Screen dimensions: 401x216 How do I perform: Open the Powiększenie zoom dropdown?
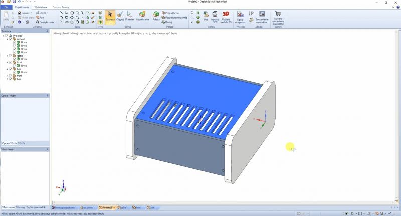point(56,22)
